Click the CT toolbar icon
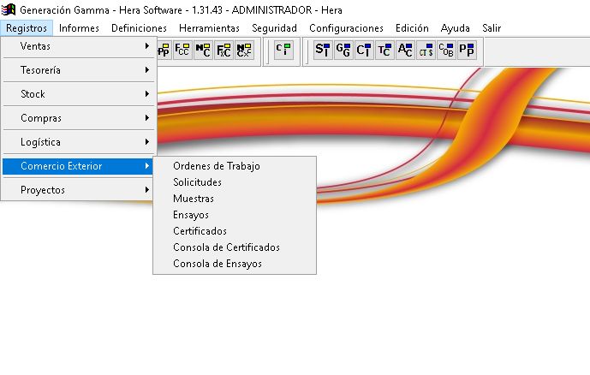This screenshot has height=375, width=590. click(x=364, y=51)
